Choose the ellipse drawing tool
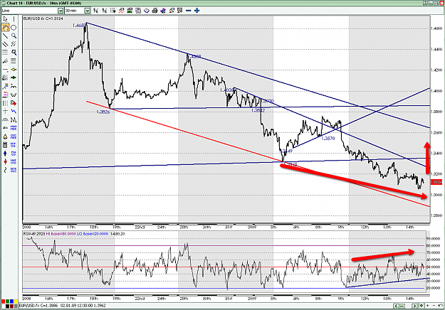Image resolution: width=445 pixels, height=310 pixels. click(x=14, y=28)
